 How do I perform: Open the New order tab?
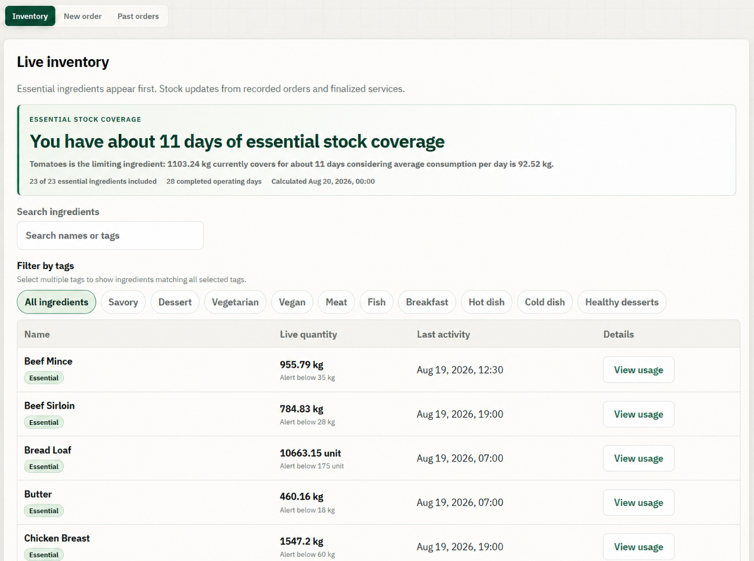coord(82,16)
